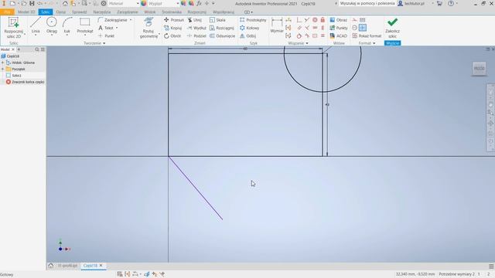
Task: Choose the Rozciągnij stretch command
Action: click(222, 28)
